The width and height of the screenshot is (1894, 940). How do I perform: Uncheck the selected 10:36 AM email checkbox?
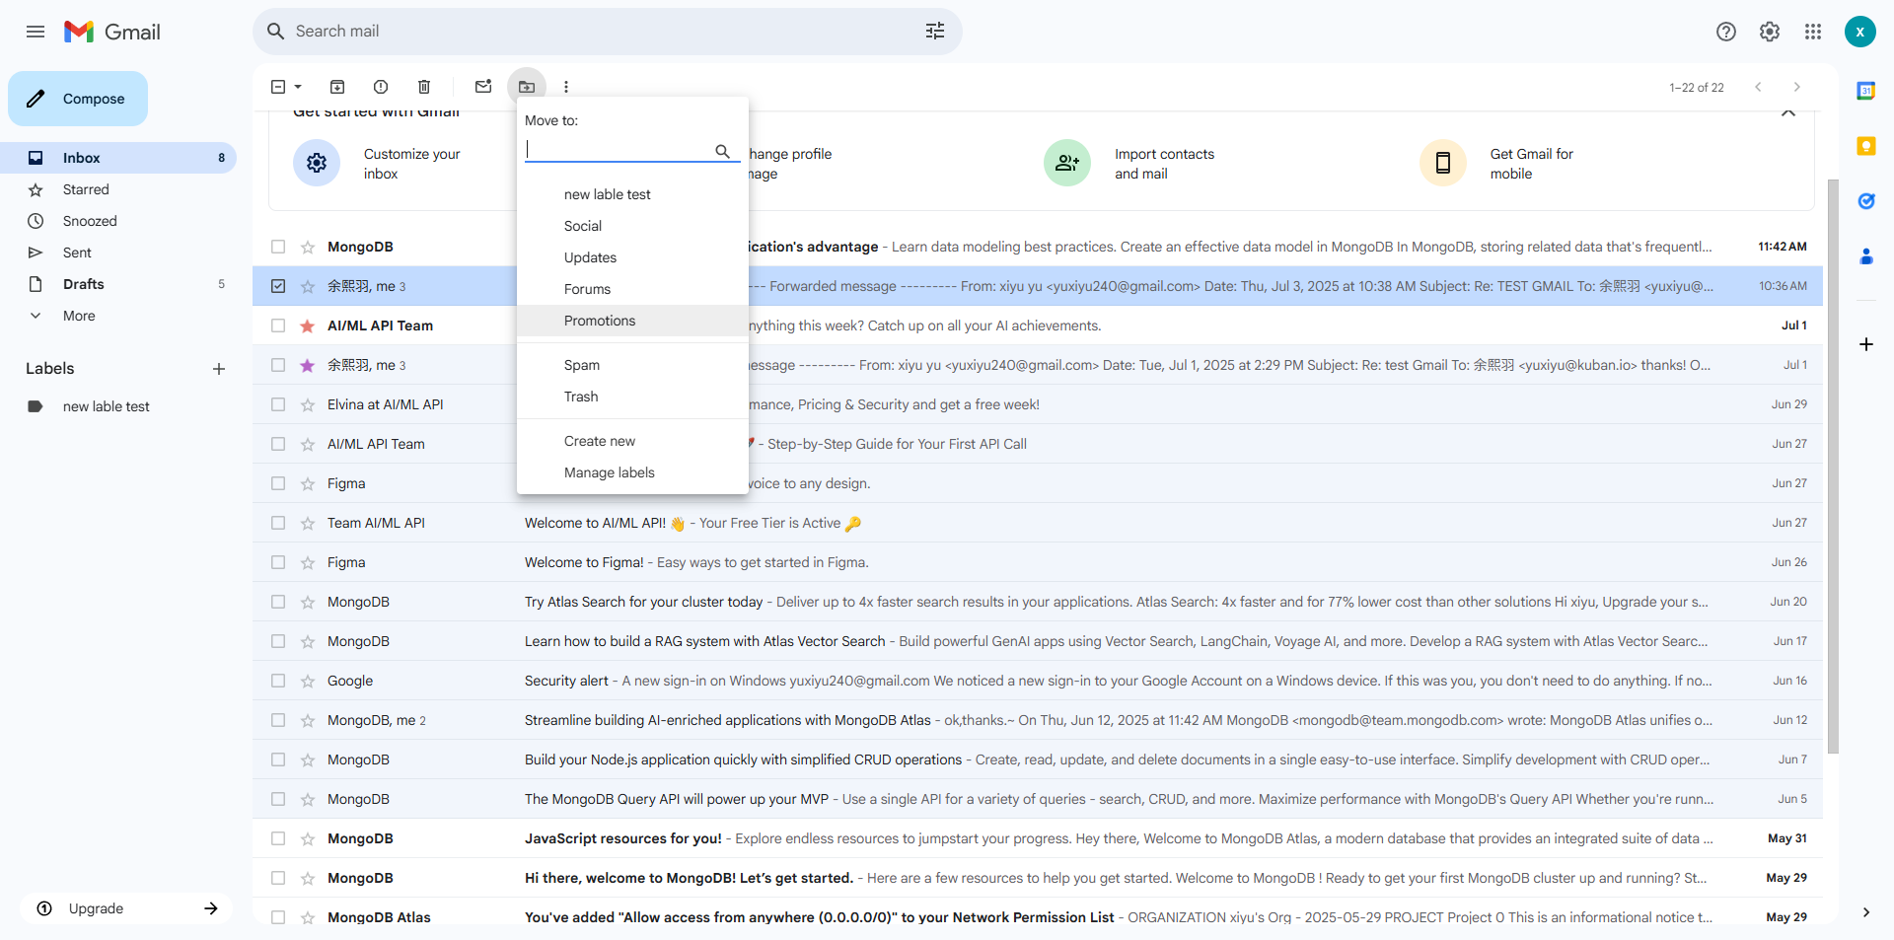[278, 286]
